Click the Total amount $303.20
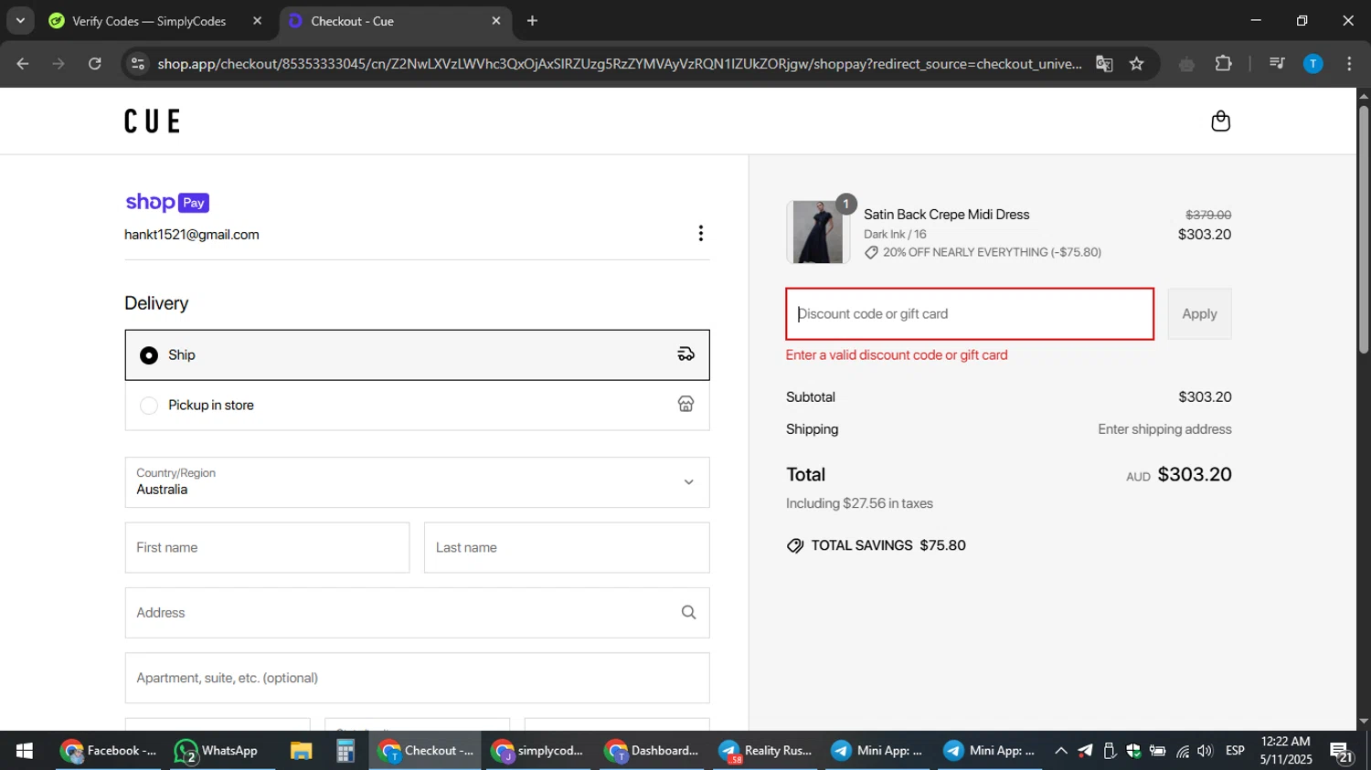 click(1195, 475)
